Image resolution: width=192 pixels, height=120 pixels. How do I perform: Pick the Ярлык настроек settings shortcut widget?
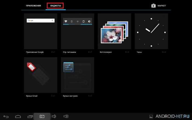pyautogui.click(x=77, y=75)
